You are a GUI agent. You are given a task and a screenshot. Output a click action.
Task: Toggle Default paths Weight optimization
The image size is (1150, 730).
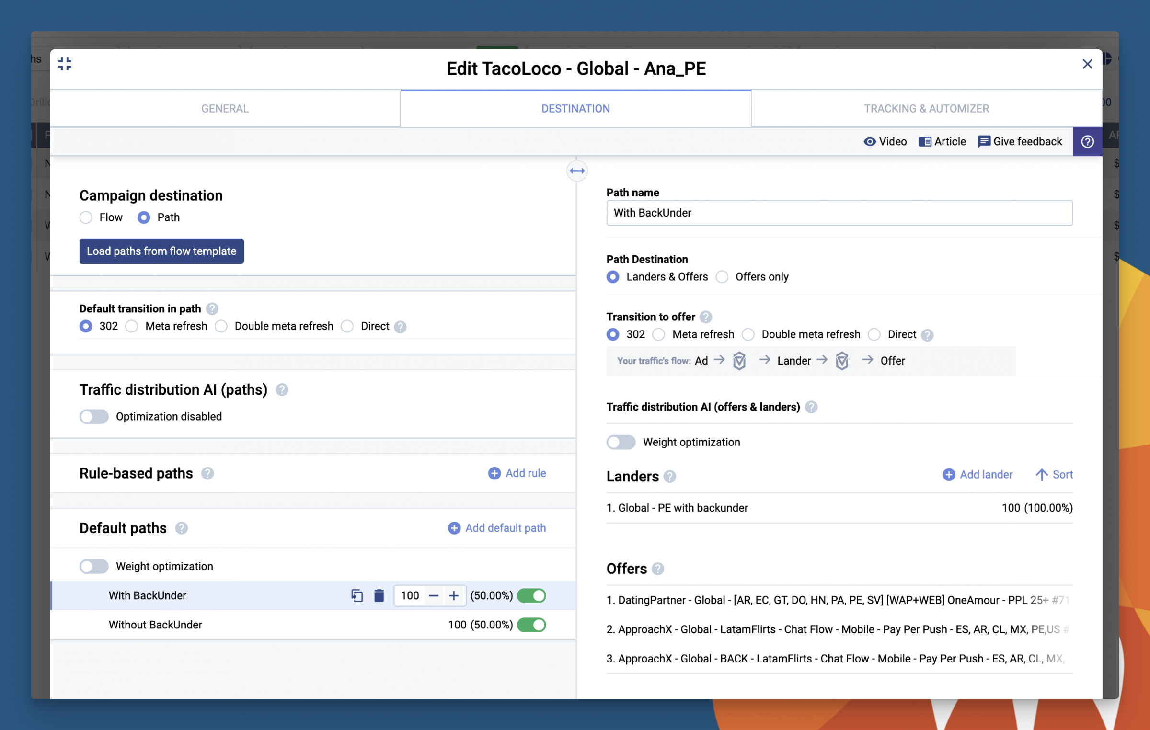pos(94,566)
